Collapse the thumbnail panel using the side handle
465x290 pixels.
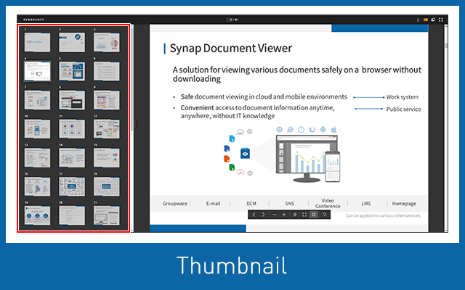(135, 124)
